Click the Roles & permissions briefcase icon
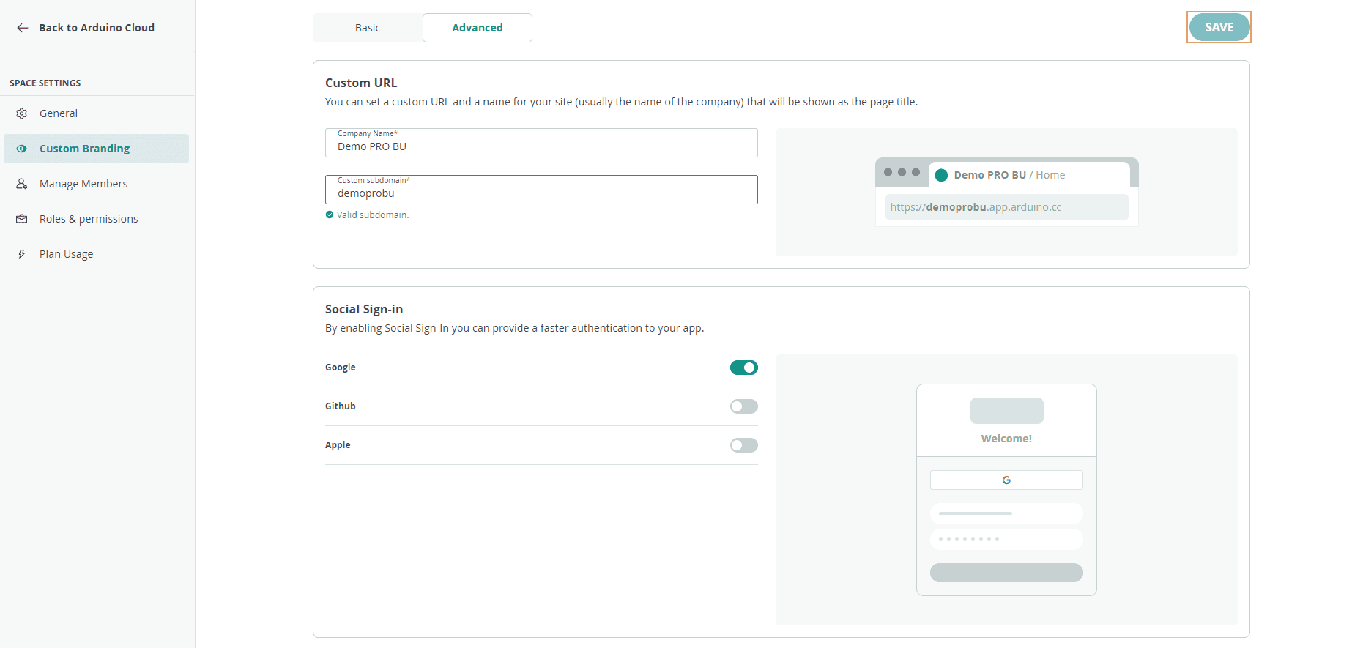 pos(22,219)
